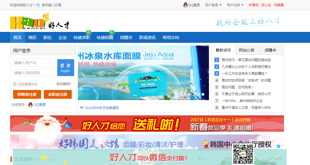The height and width of the screenshot is (165, 310).
Task: Visit the 好韩国 link
Action: [x=279, y=5]
